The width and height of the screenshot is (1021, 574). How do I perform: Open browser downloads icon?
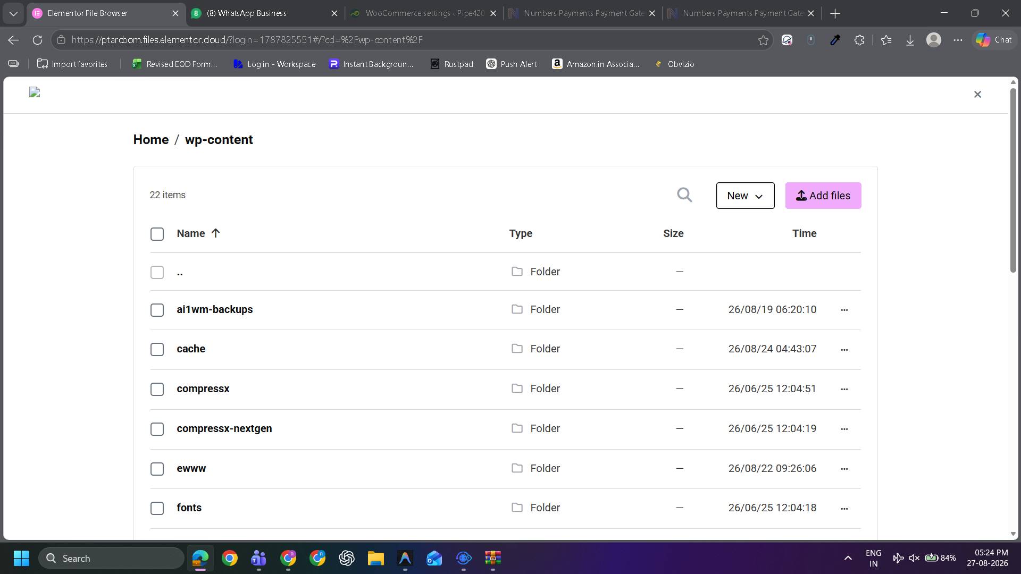point(910,40)
